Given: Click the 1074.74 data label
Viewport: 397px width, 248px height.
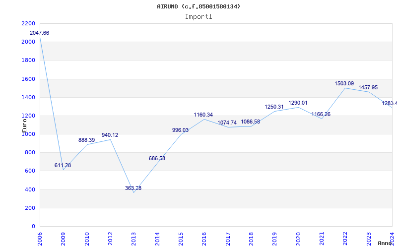Looking at the screenshot, I should click(227, 123).
